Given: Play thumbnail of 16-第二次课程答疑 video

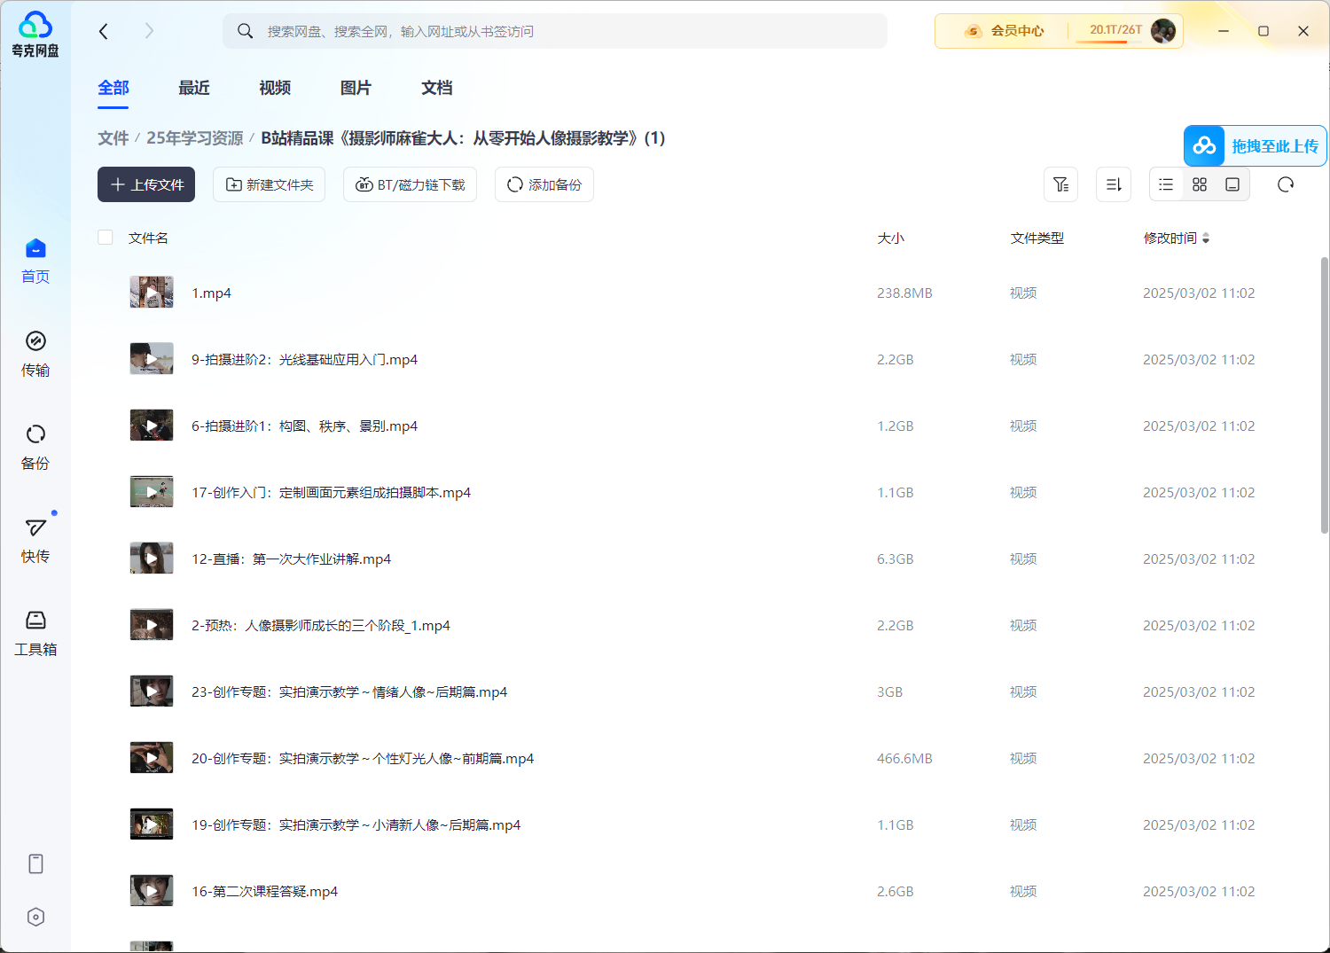Looking at the screenshot, I should click(152, 890).
